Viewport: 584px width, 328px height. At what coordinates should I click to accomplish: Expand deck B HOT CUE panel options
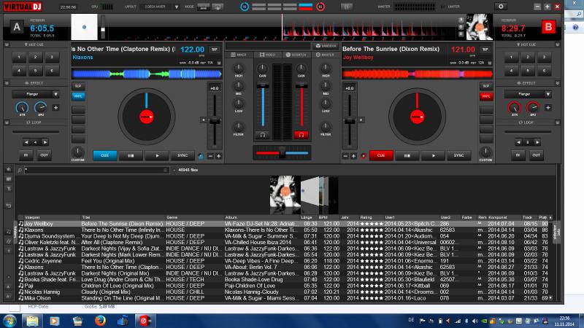coord(558,44)
